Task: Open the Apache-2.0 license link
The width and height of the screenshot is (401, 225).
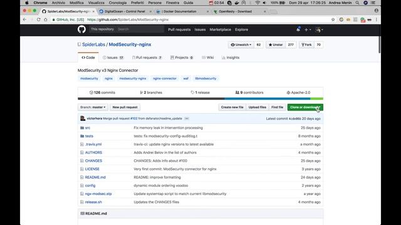Action: [x=298, y=92]
